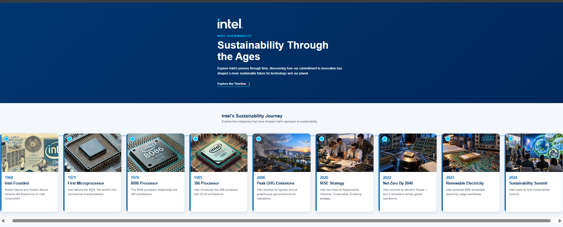
Task: Open the Peak GHG Emissions factory image
Action: (x=282, y=153)
